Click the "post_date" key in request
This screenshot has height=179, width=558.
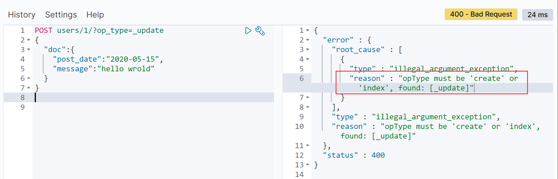(x=77, y=59)
